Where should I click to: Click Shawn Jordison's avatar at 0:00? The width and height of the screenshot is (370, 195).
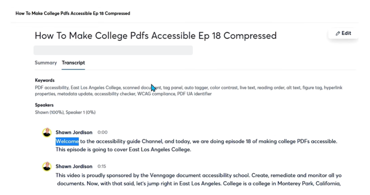(47, 132)
